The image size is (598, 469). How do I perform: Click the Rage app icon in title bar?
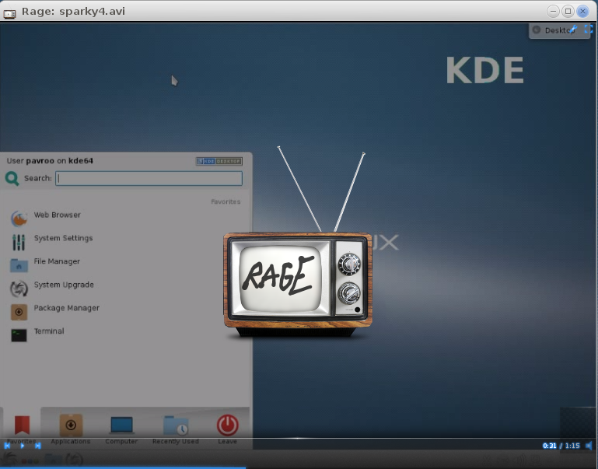point(9,13)
